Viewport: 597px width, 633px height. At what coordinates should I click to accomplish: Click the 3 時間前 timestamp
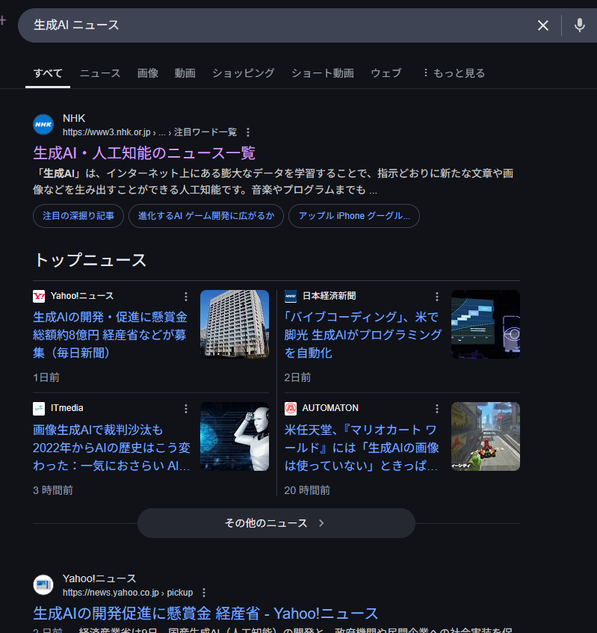[53, 490]
